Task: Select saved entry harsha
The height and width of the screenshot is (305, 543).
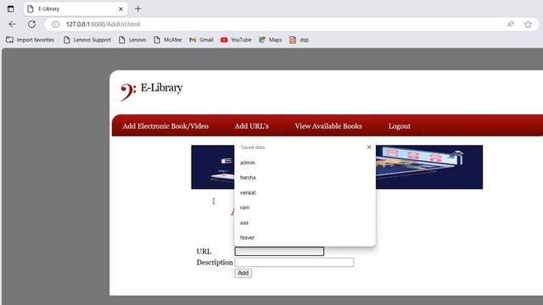Action: click(x=305, y=177)
